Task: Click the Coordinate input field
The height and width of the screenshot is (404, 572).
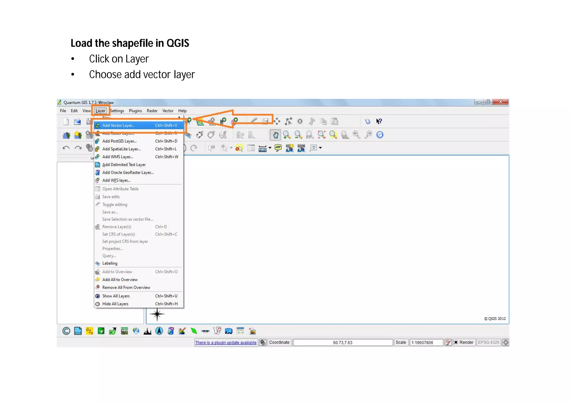Action: (343, 343)
